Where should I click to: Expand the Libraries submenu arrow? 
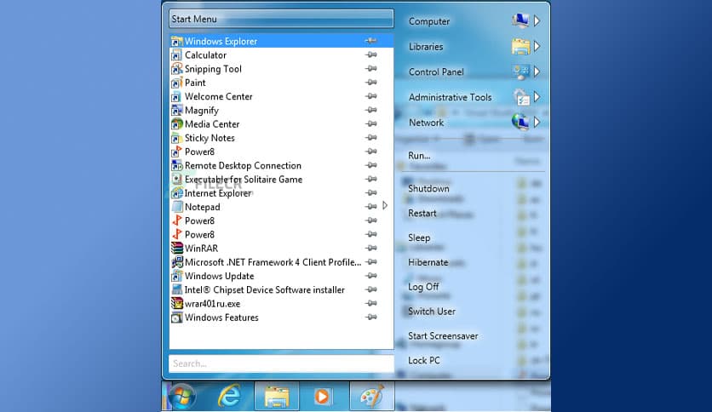[537, 46]
